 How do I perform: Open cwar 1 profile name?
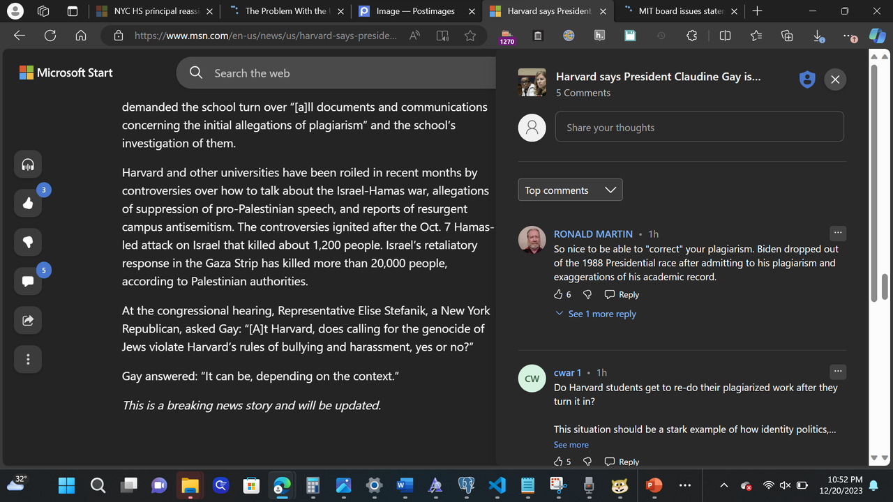click(567, 373)
